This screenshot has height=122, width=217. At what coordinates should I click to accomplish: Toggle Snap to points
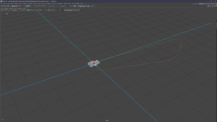(x=39, y=6)
